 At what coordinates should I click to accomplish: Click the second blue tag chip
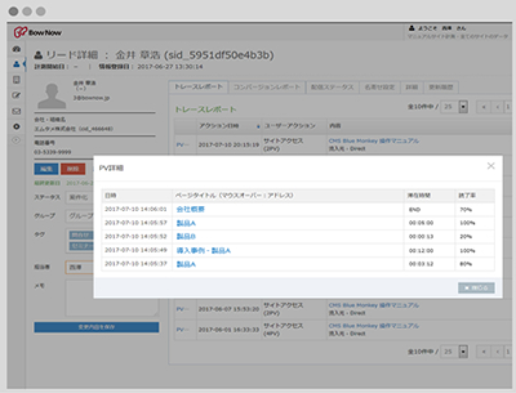tap(81, 246)
